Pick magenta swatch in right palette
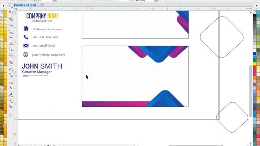This screenshot has width=260, height=146. coord(255,71)
